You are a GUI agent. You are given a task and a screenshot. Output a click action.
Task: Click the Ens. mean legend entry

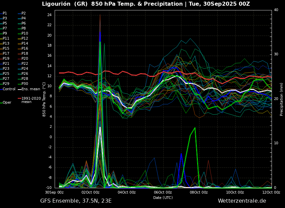31,89
